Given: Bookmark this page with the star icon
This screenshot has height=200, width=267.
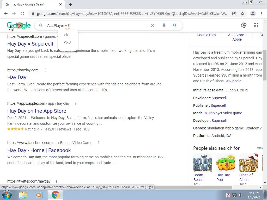Looking at the screenshot, I should pos(242,14).
